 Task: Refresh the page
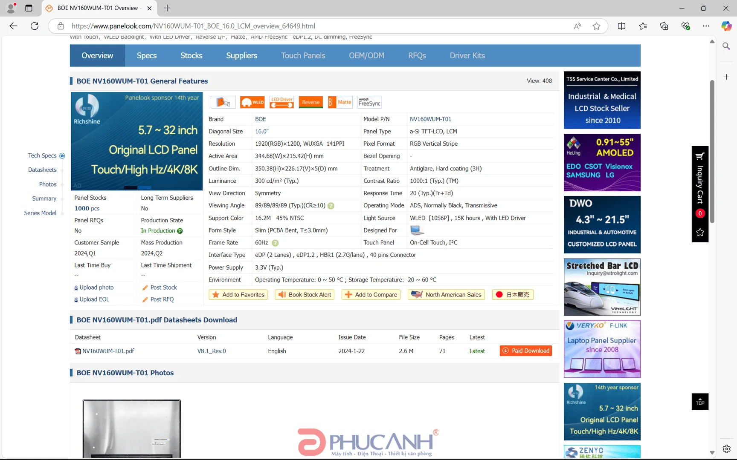[35, 26]
